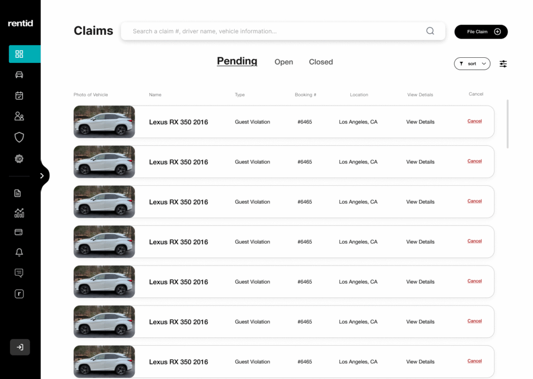Open the sort dropdown
This screenshot has width=533, height=379.
tap(472, 64)
